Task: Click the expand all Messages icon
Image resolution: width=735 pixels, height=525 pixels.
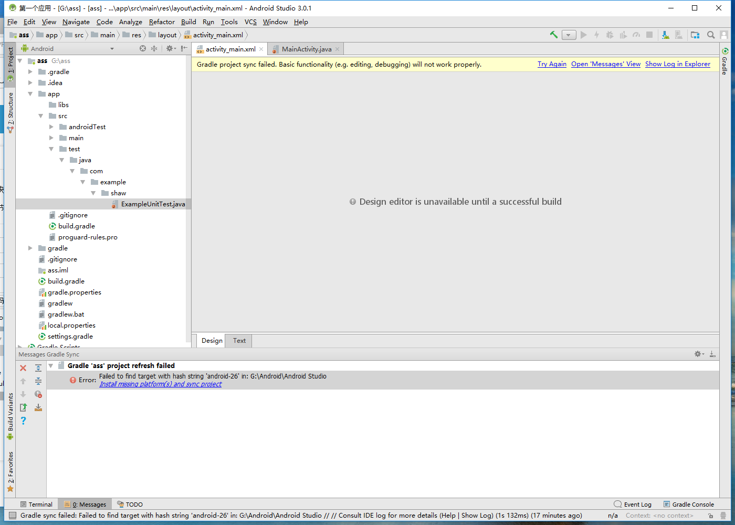Action: click(x=38, y=368)
